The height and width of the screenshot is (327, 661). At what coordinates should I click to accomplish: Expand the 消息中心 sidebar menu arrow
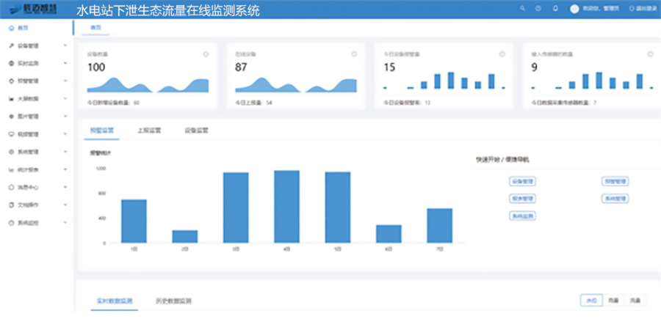coord(65,187)
